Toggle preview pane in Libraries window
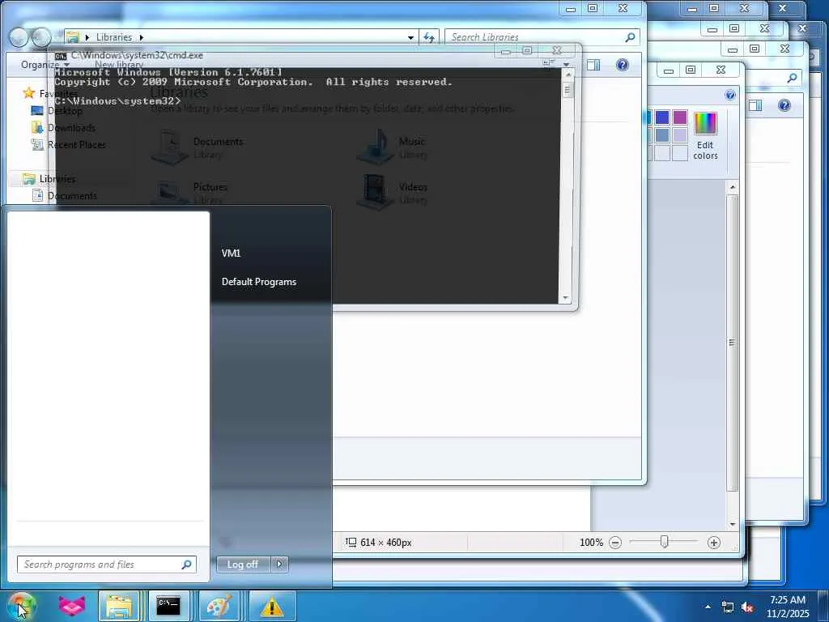The height and width of the screenshot is (622, 829). [x=593, y=65]
